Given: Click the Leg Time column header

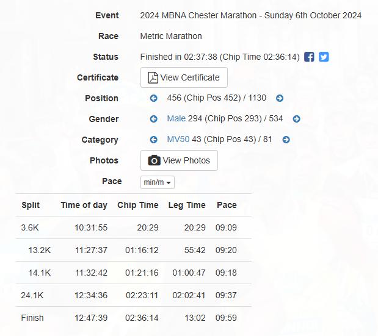Looking at the screenshot, I should point(187,205).
